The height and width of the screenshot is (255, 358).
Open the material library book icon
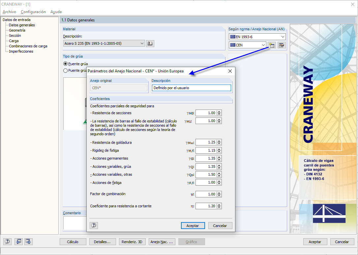coord(150,43)
